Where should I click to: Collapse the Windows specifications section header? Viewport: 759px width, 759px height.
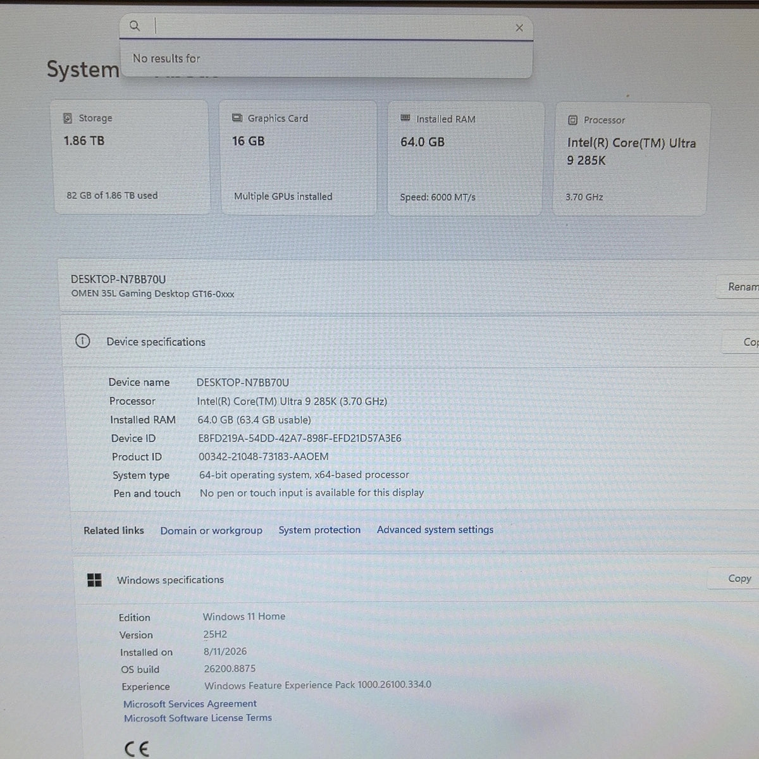(415, 579)
